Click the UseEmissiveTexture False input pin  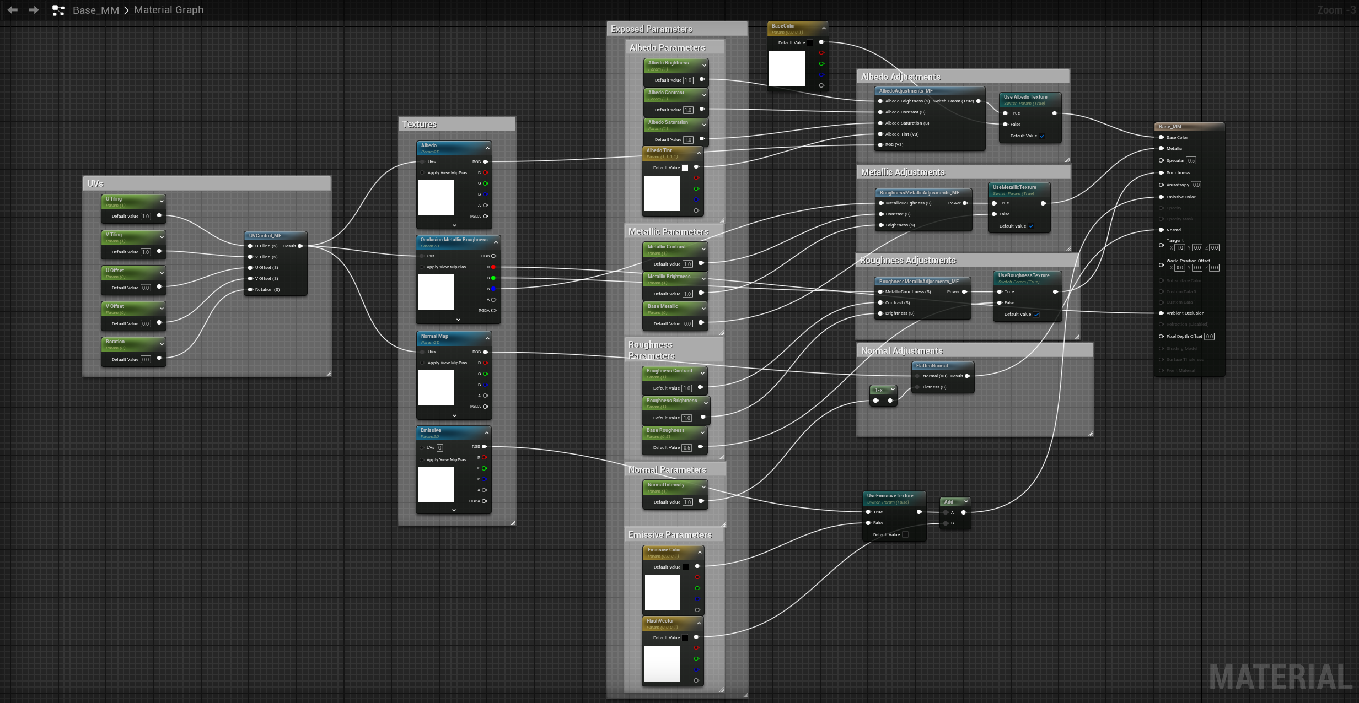pyautogui.click(x=869, y=522)
